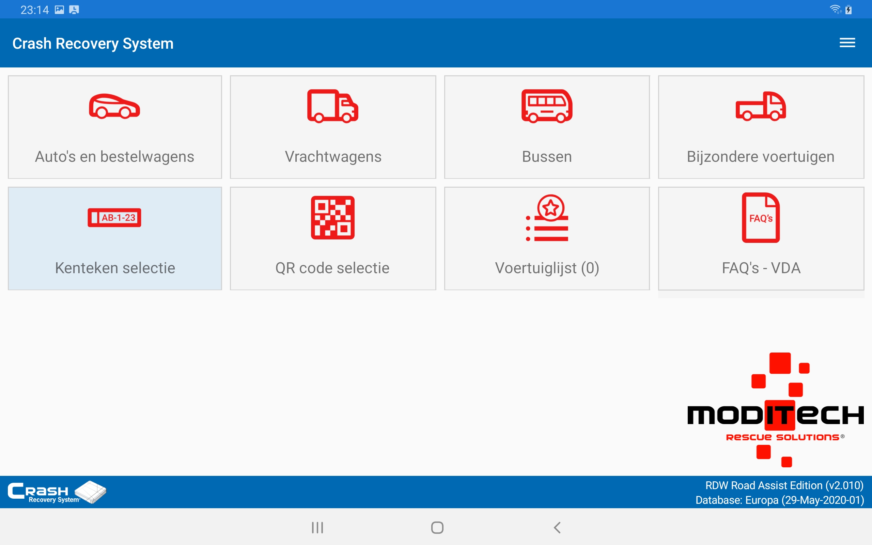The image size is (872, 545).
Task: Tap the Android home button
Action: 437,528
